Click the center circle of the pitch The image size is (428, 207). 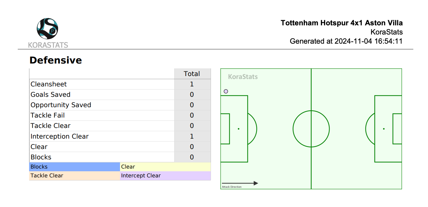coord(311,129)
